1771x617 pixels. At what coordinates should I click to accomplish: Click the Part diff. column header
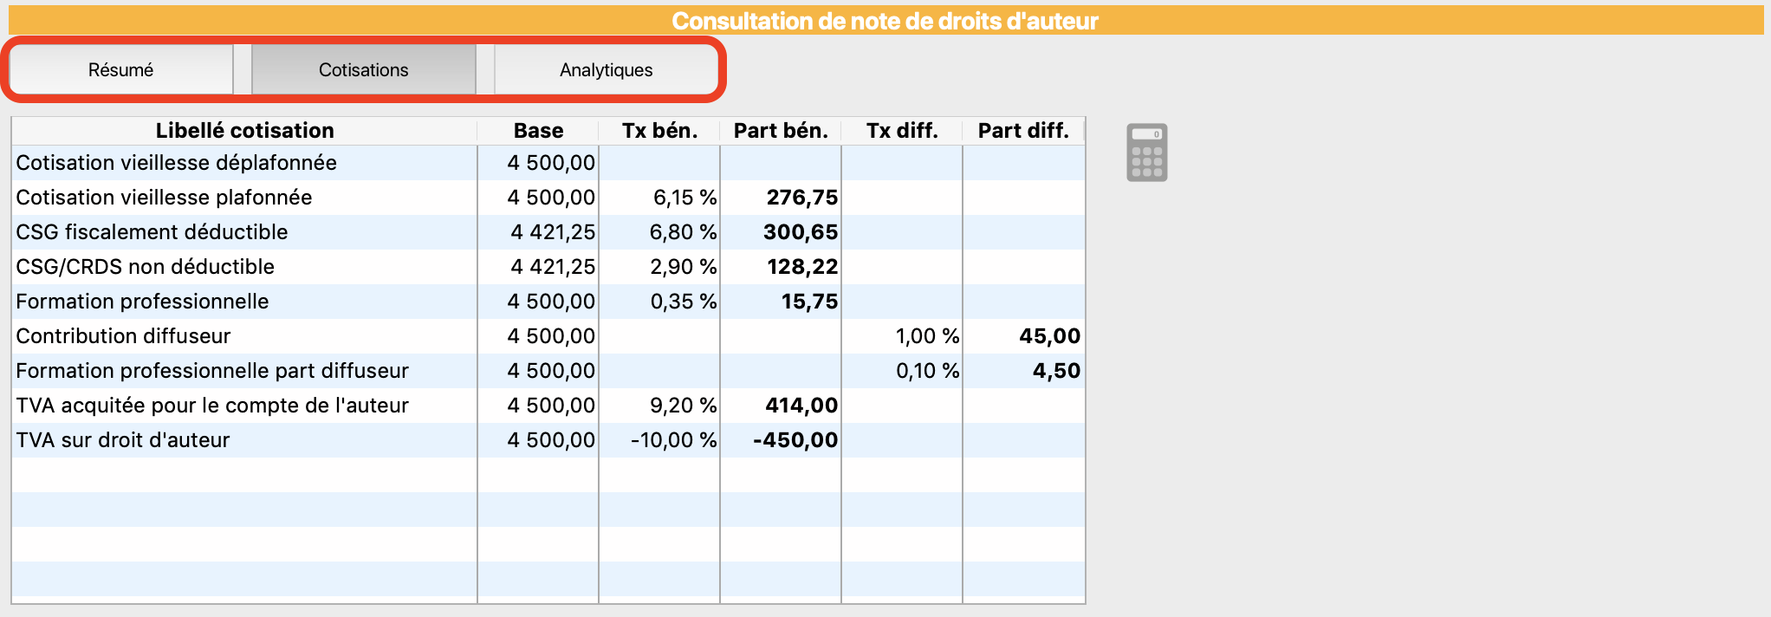[1023, 131]
